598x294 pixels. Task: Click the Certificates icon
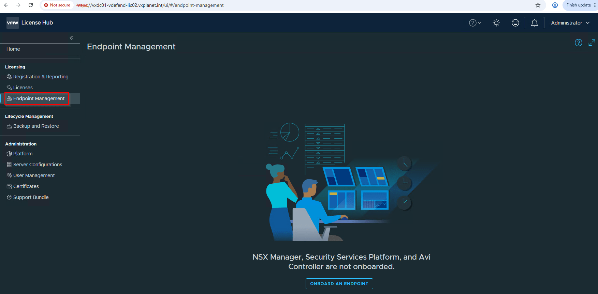[9, 186]
